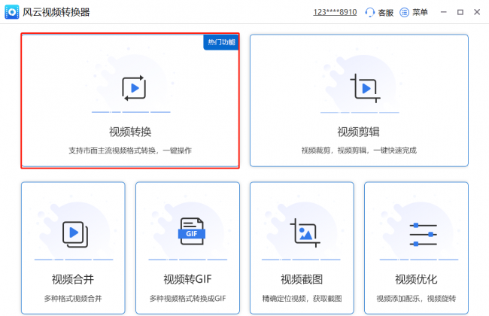Maximize the converter window
Screen dimensions: 489x316
[x=460, y=12]
